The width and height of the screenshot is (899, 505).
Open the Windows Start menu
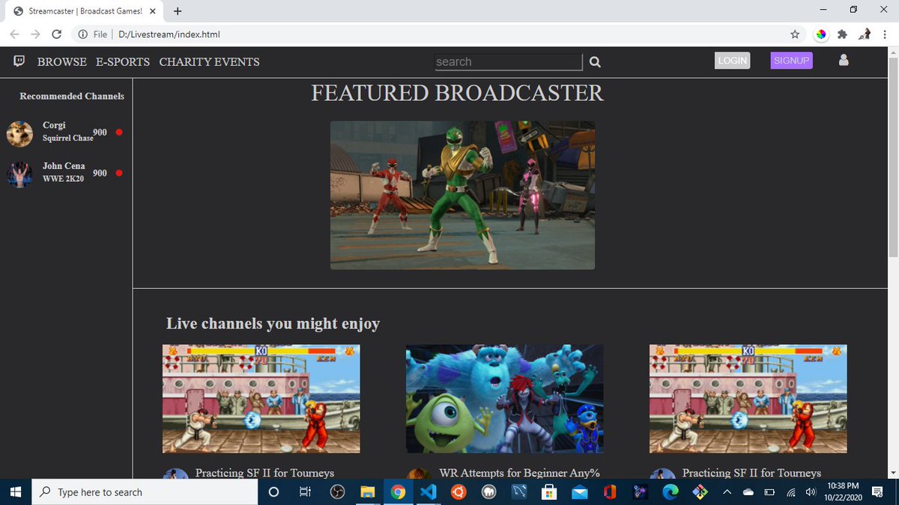[x=16, y=492]
